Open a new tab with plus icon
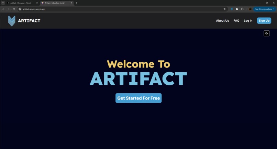Viewport: 277px width, 149px height. click(x=77, y=3)
